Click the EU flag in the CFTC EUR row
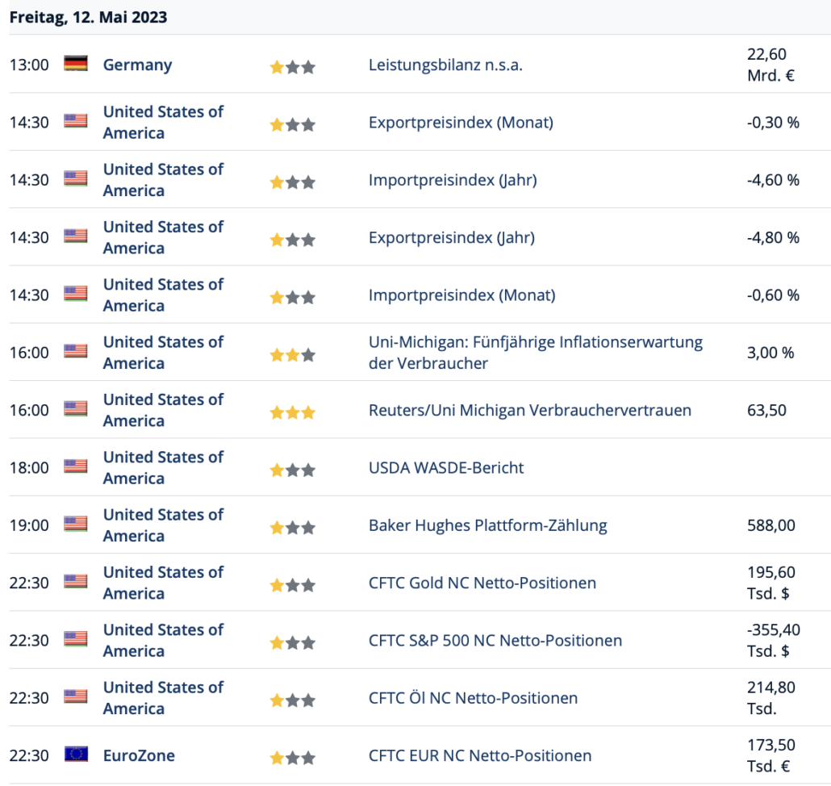The width and height of the screenshot is (831, 786). pyautogui.click(x=76, y=754)
